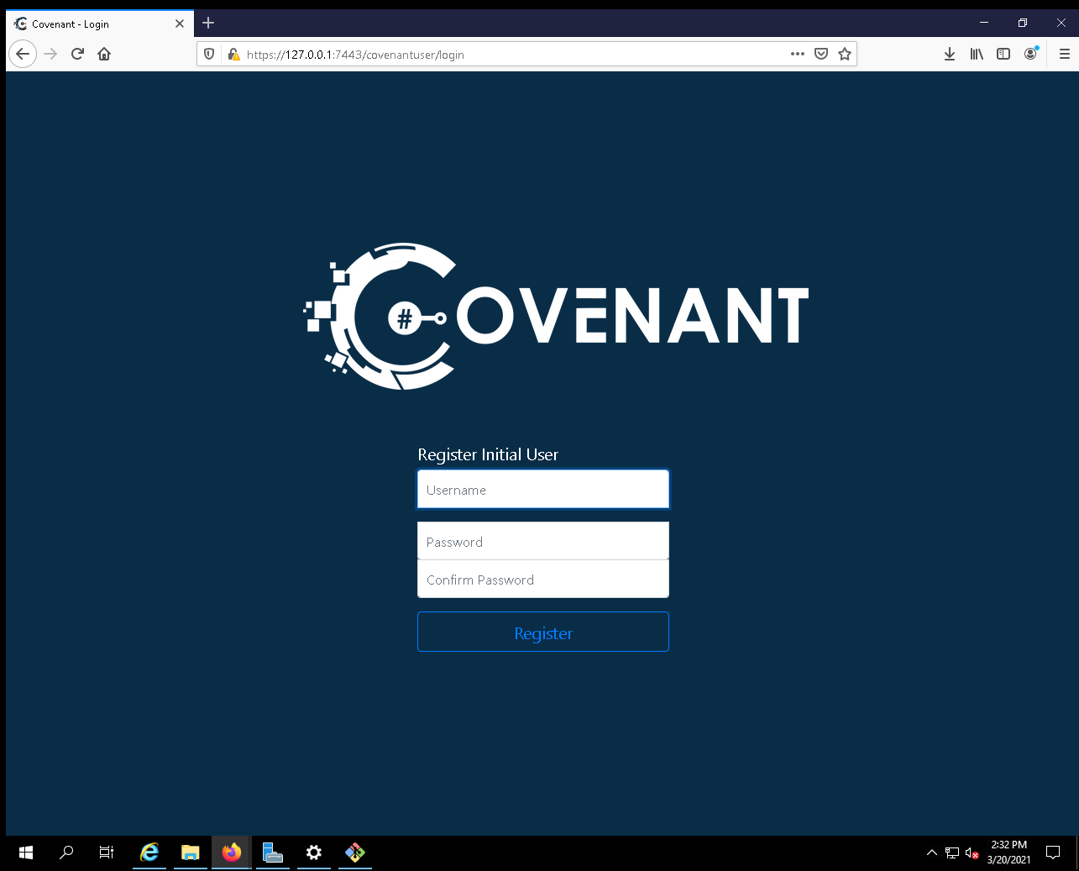Click the Firefox back arrow button
Image resolution: width=1079 pixels, height=871 pixels.
[23, 54]
